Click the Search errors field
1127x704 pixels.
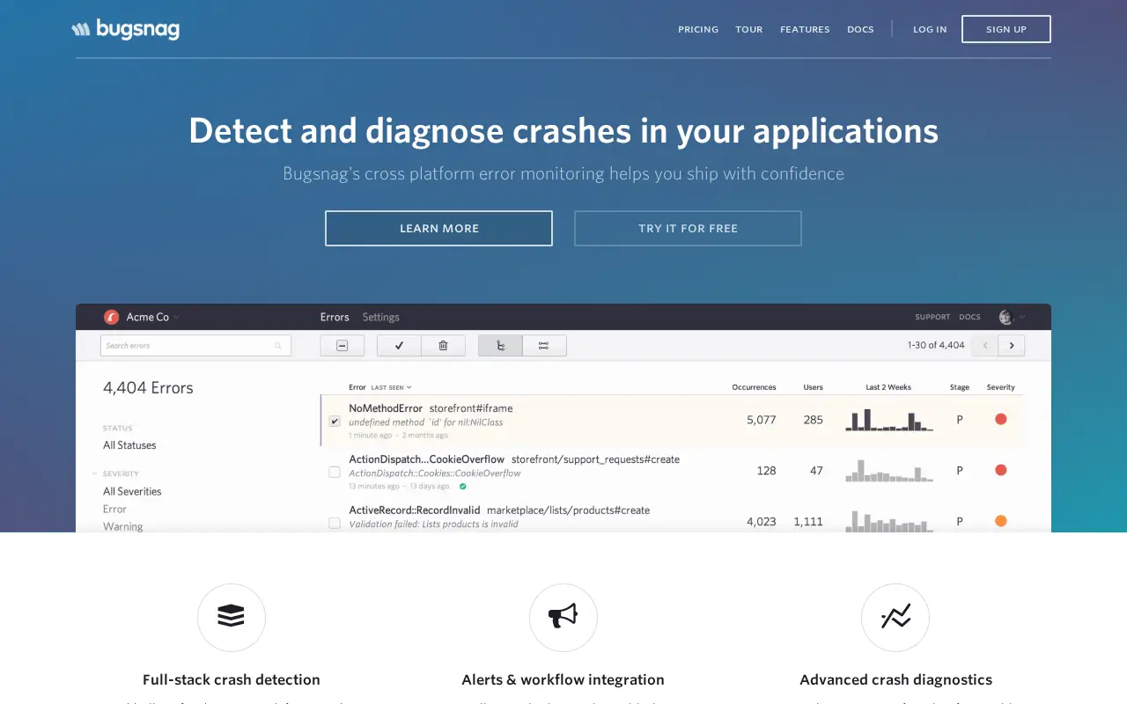click(195, 346)
